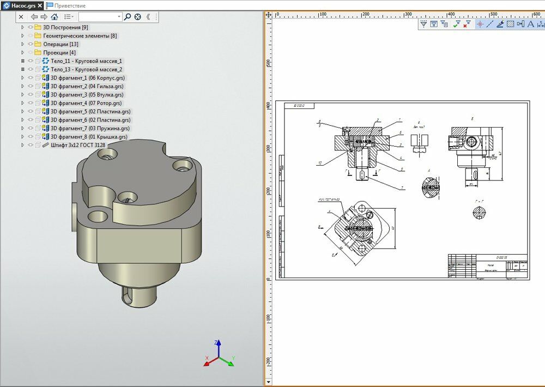This screenshot has width=545, height=387.
Task: Select the hatch tool in drawing toolbar
Action: click(510, 24)
